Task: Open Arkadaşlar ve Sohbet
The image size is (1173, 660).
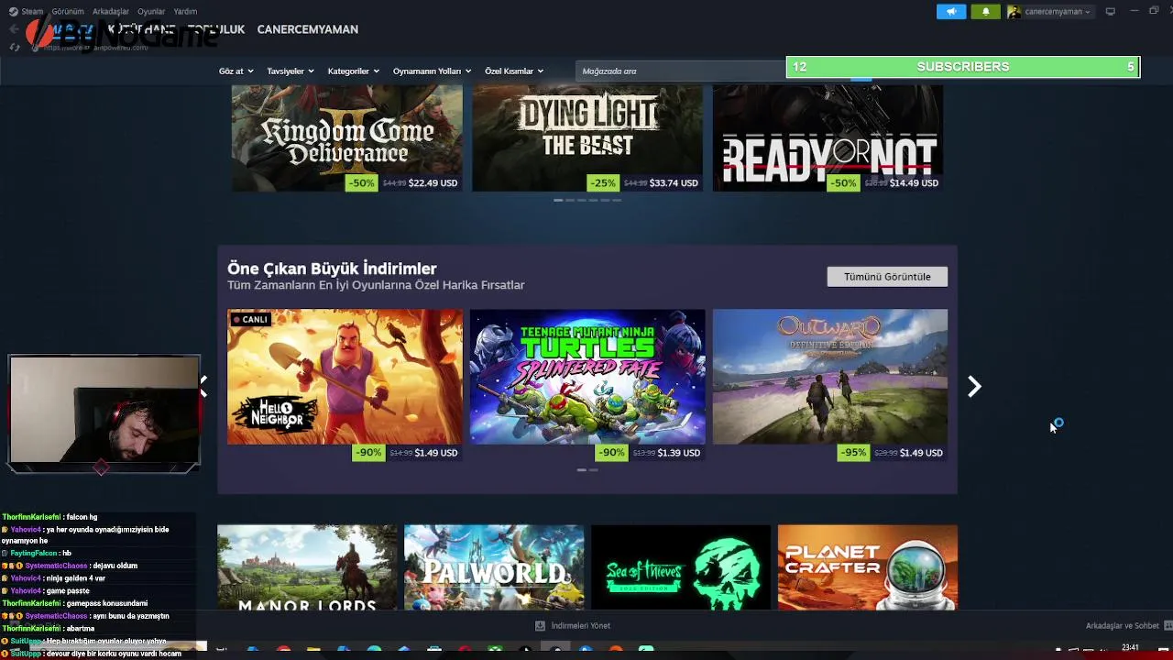Action: click(x=1123, y=626)
